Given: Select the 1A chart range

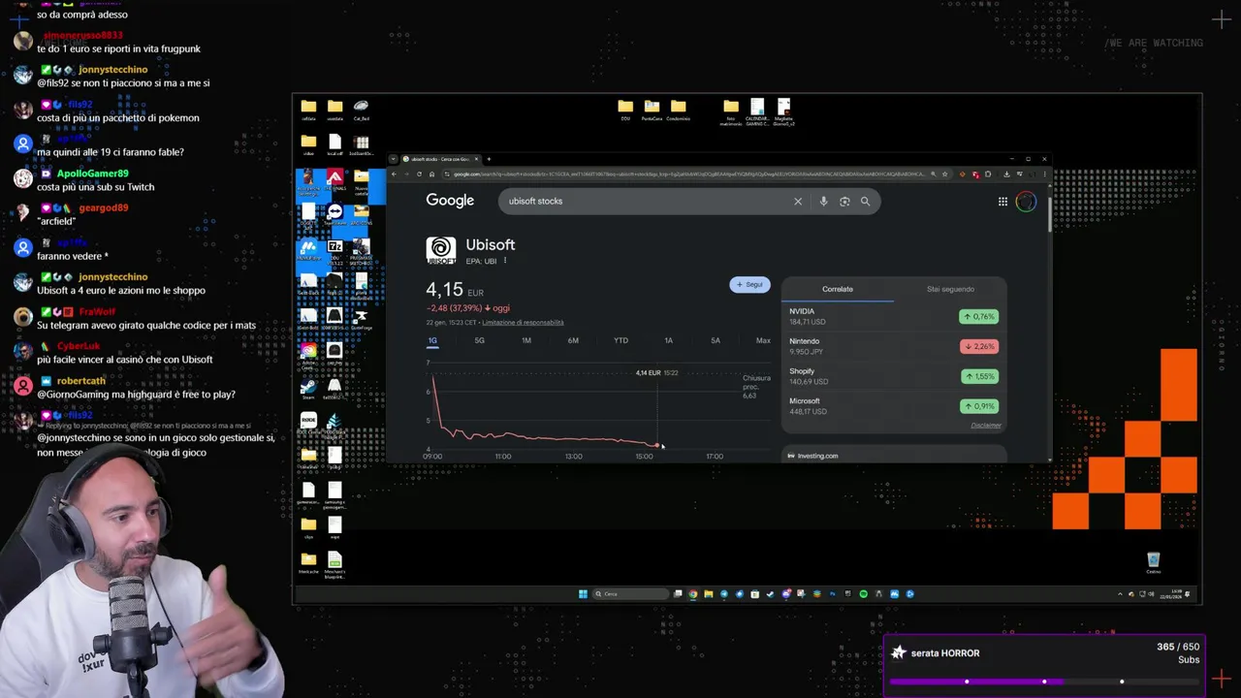Looking at the screenshot, I should pos(668,340).
